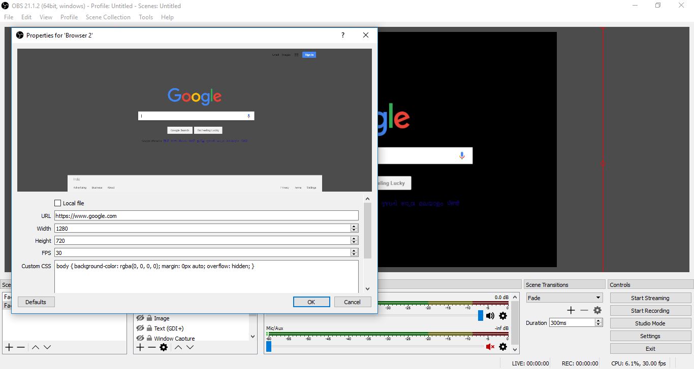
Task: Open the View menu
Action: pyautogui.click(x=46, y=17)
